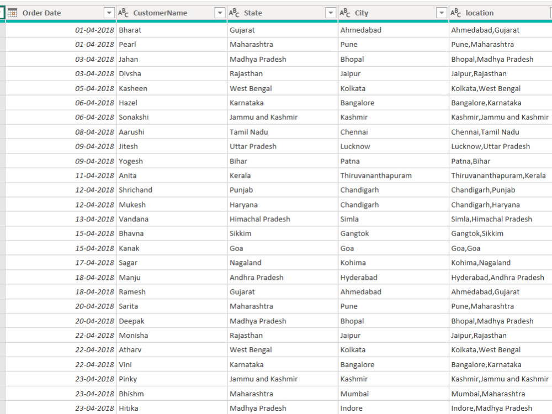Image resolution: width=552 pixels, height=414 pixels.
Task: Click the customer name Yogesh
Action: 131,161
